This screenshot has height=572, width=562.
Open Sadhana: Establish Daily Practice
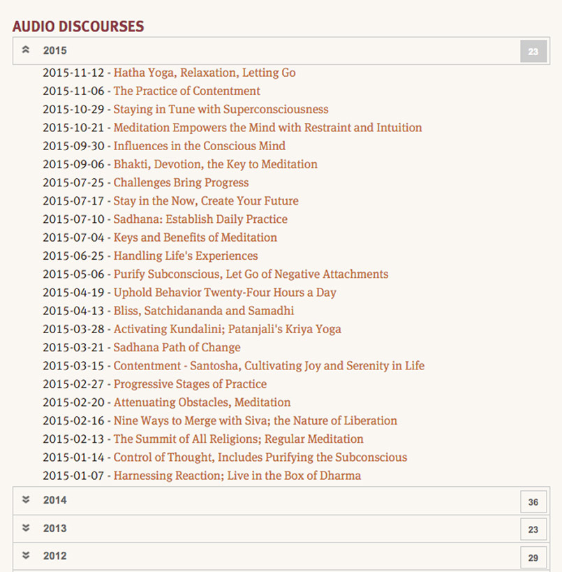[200, 219]
